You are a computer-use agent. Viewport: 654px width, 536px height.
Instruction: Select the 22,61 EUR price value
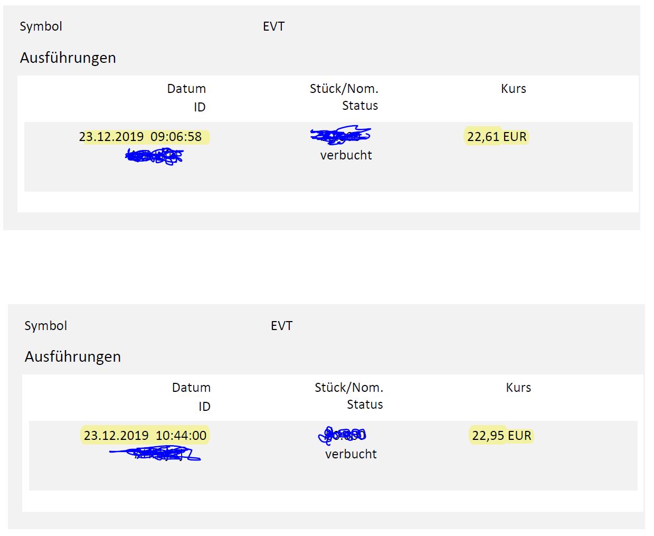click(x=497, y=137)
